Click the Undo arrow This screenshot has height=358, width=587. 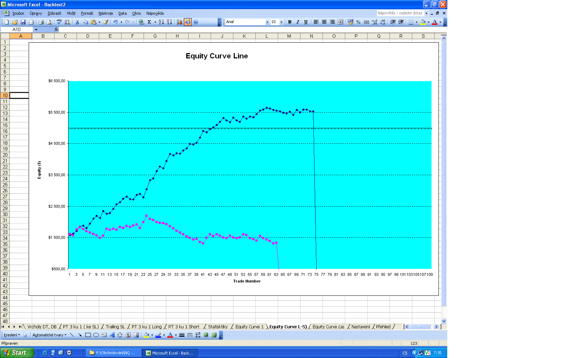coord(115,22)
